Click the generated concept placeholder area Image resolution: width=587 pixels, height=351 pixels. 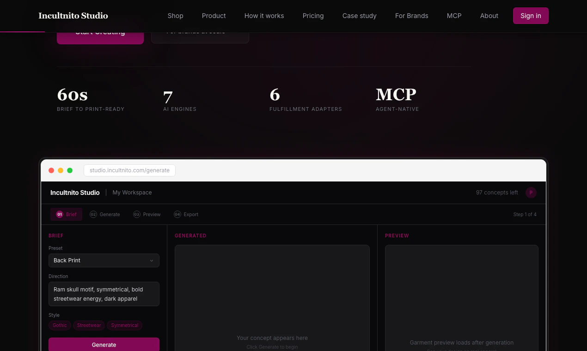(x=272, y=298)
